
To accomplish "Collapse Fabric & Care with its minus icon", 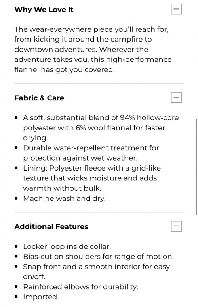I will click(x=176, y=98).
